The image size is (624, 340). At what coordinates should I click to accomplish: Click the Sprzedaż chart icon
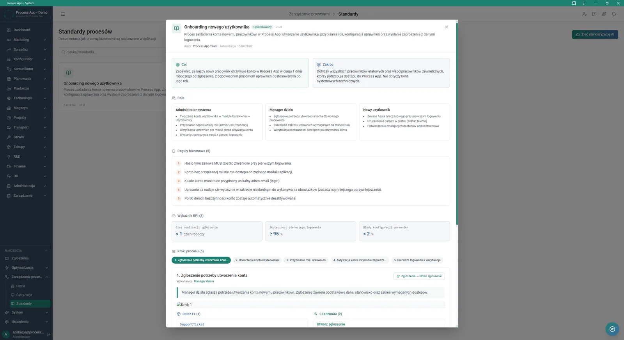pyautogui.click(x=9, y=49)
